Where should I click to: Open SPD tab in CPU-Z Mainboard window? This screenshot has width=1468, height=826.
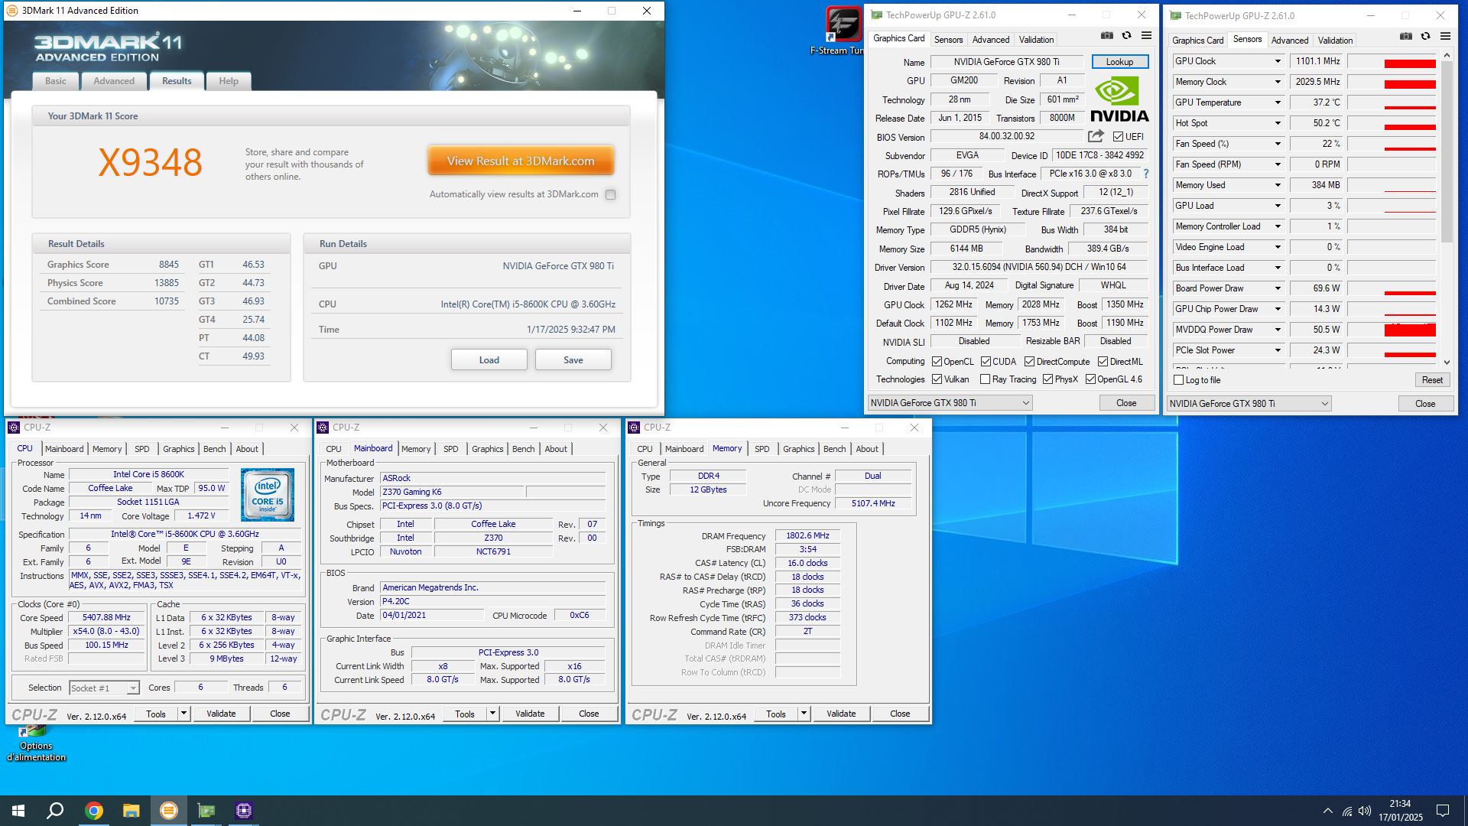point(451,449)
